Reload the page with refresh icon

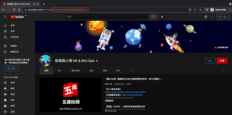click(14, 10)
